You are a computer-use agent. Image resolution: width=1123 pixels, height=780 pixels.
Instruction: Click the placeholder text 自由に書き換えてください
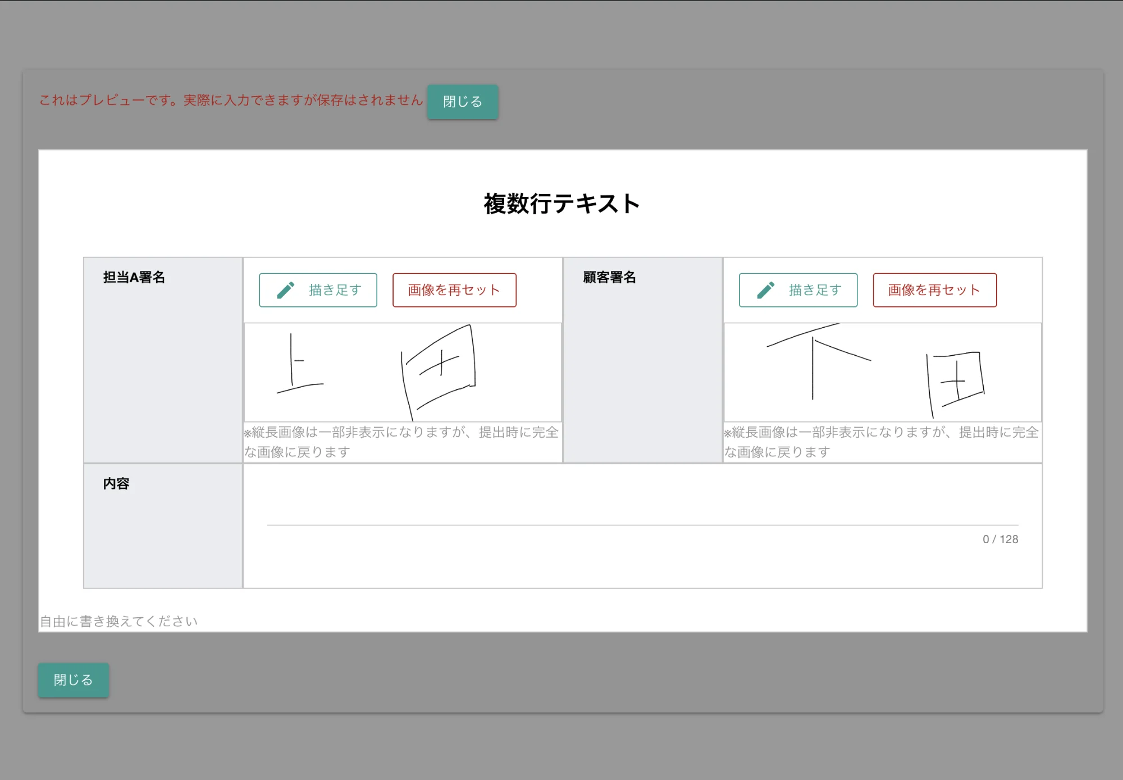(118, 621)
